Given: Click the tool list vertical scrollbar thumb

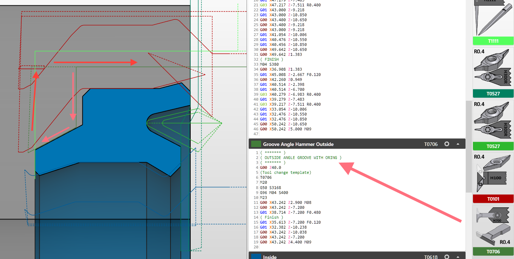Looking at the screenshot, I should click(x=469, y=147).
